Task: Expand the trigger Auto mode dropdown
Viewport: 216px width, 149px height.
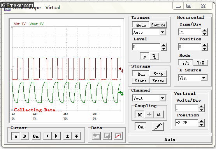Action: click(x=163, y=32)
